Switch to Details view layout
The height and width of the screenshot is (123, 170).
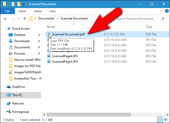click(x=160, y=120)
